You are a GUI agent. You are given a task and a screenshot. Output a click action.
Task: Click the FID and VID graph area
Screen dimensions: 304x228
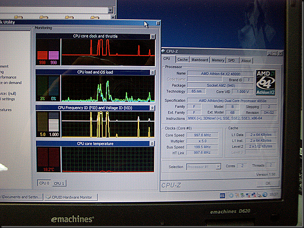coord(108,124)
